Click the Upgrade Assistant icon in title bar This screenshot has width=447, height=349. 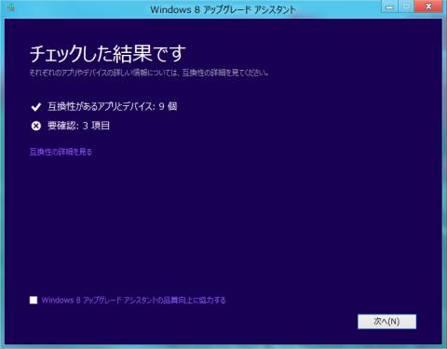click(x=10, y=7)
